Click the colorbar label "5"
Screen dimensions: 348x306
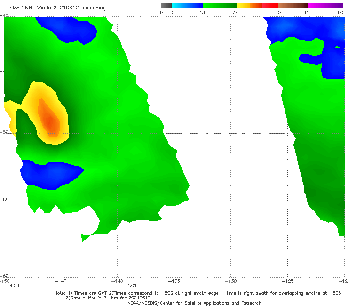tap(173, 12)
